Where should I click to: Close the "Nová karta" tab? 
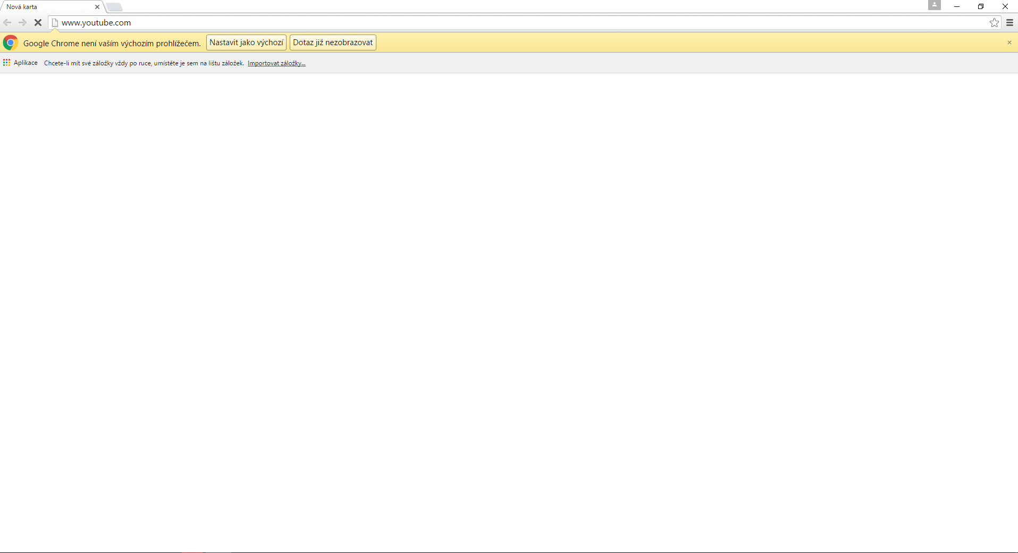tap(97, 6)
